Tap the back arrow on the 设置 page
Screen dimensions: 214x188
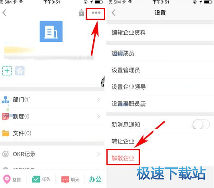(x=114, y=13)
